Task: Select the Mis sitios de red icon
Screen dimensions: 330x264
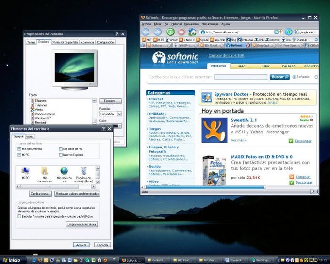Action: (x=64, y=175)
